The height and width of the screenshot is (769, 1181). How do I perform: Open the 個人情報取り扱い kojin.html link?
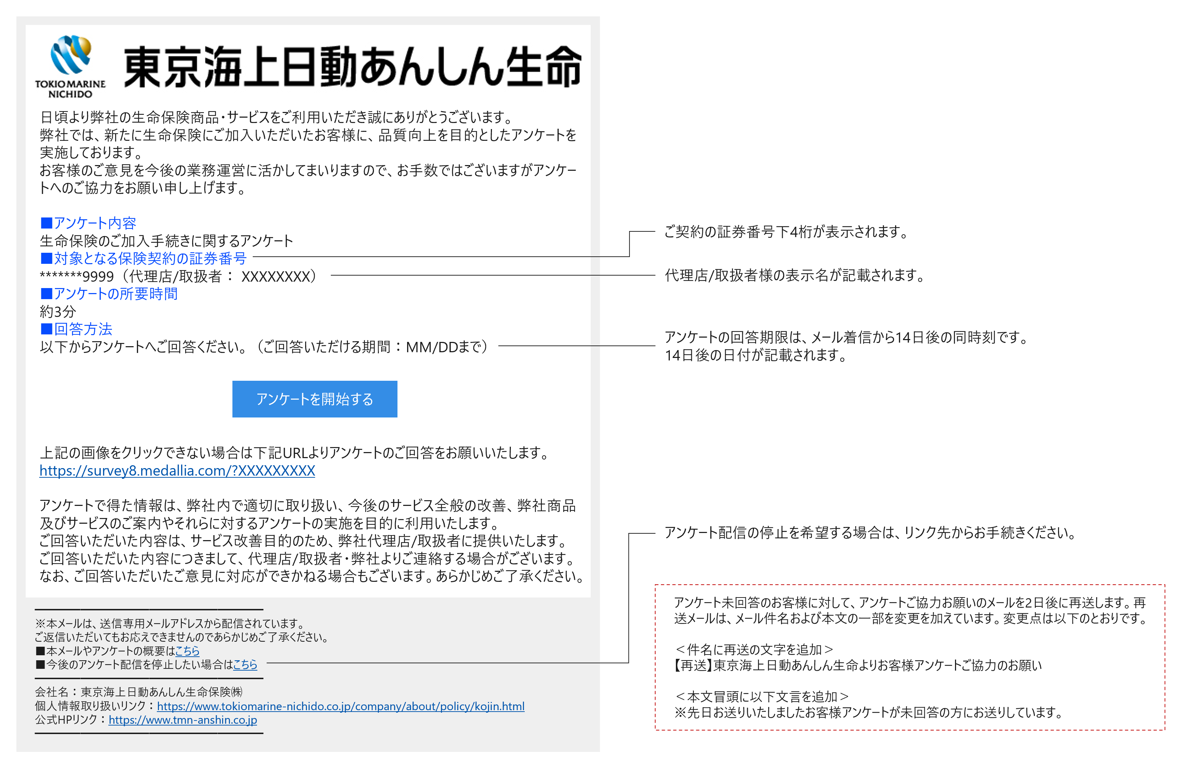point(340,706)
